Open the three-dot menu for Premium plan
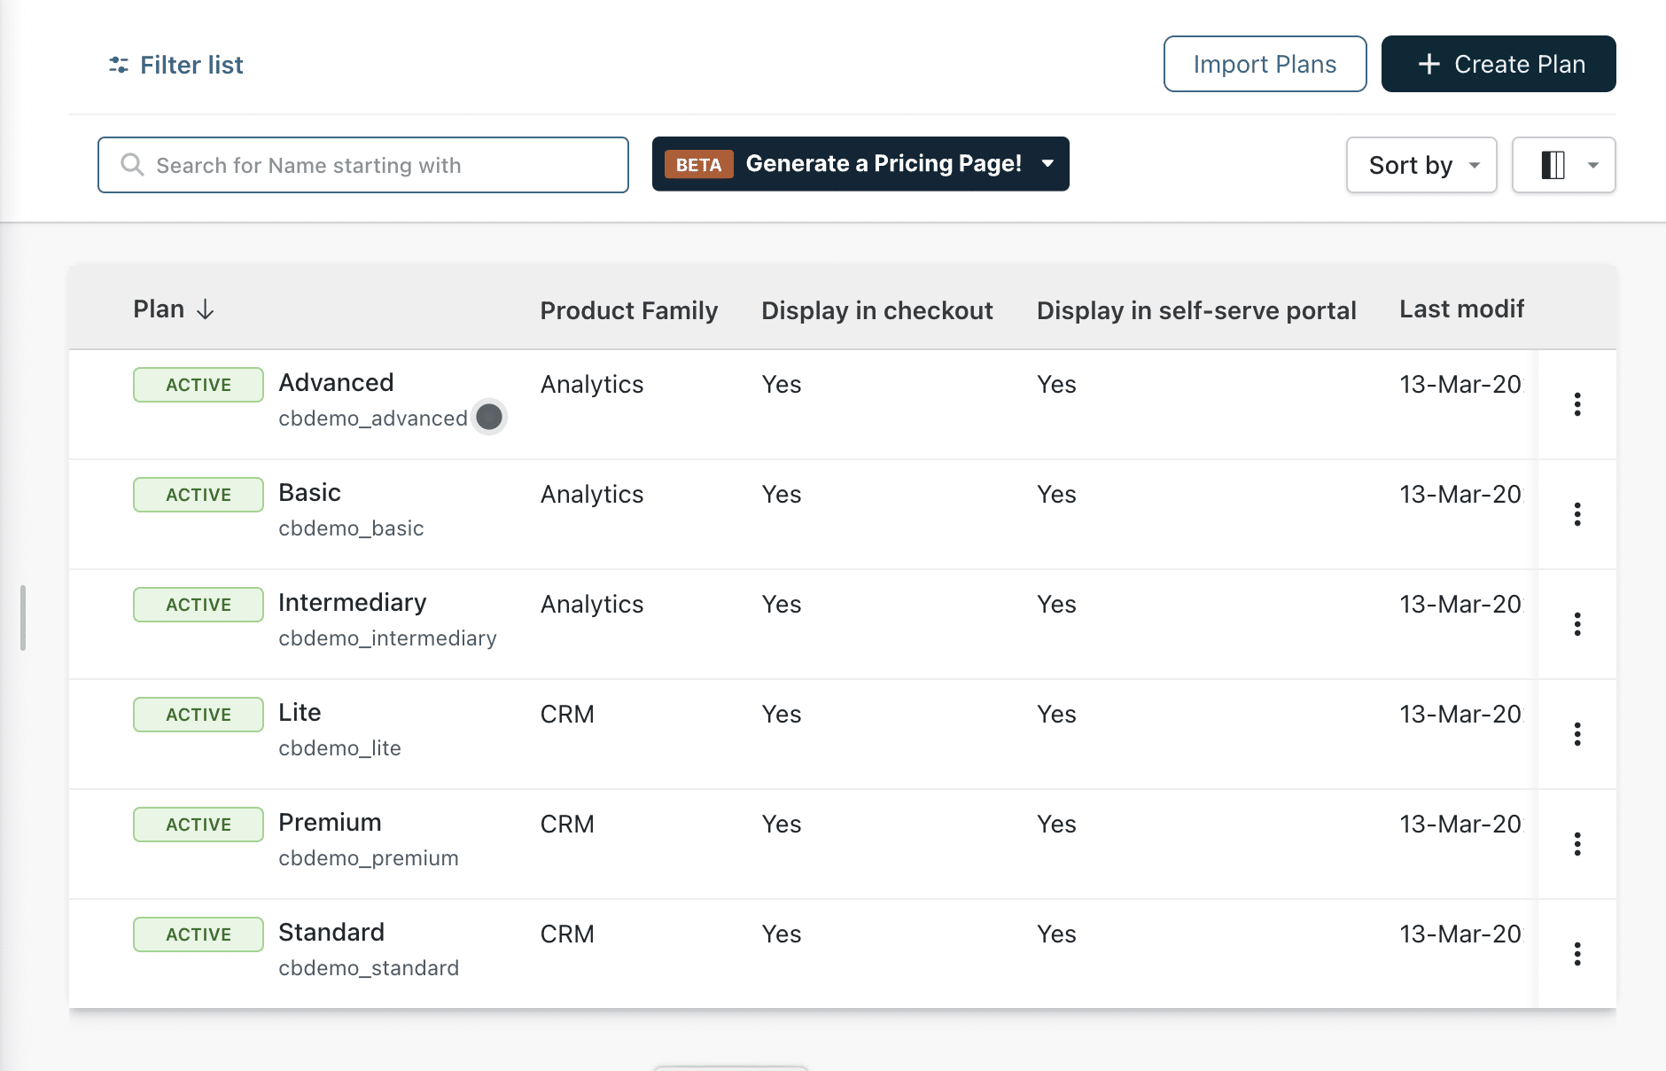 1577,844
